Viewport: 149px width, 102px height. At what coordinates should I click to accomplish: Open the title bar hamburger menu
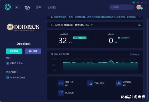point(138,3)
